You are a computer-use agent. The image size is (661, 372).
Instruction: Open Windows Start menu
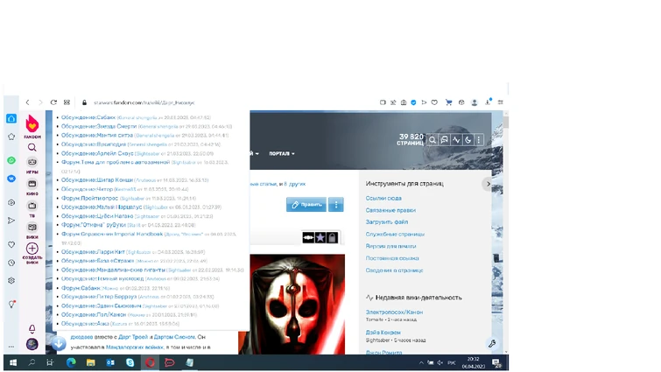tap(13, 362)
